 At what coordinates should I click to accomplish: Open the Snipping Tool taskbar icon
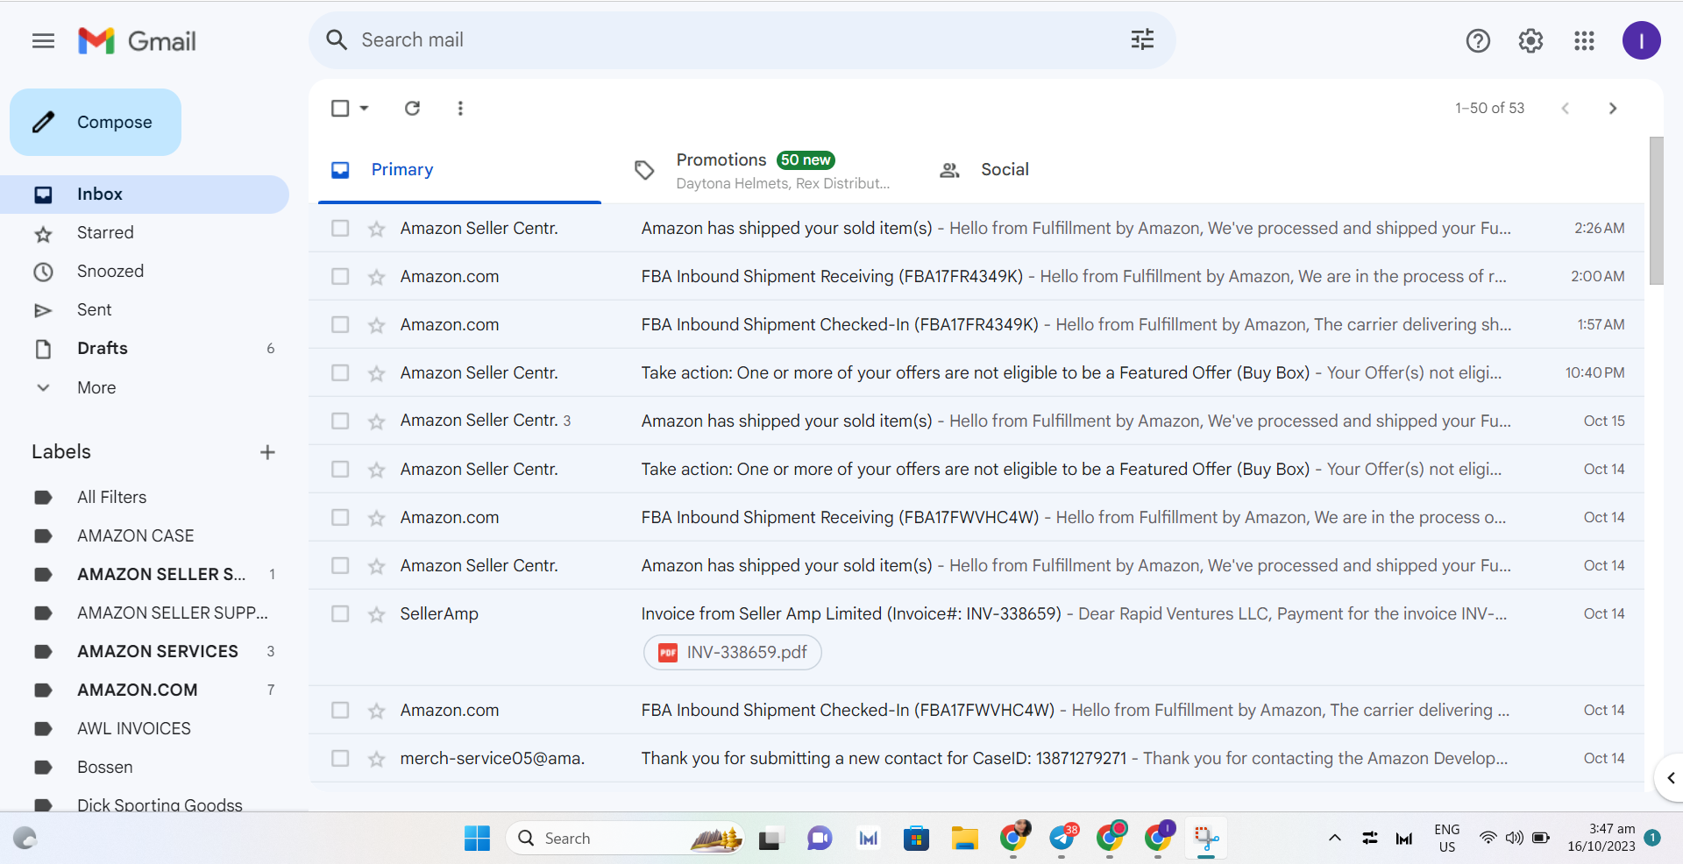coord(1206,839)
